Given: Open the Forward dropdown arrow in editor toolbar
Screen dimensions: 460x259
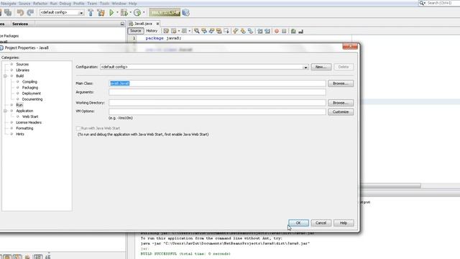Looking at the screenshot, I should pos(190,31).
